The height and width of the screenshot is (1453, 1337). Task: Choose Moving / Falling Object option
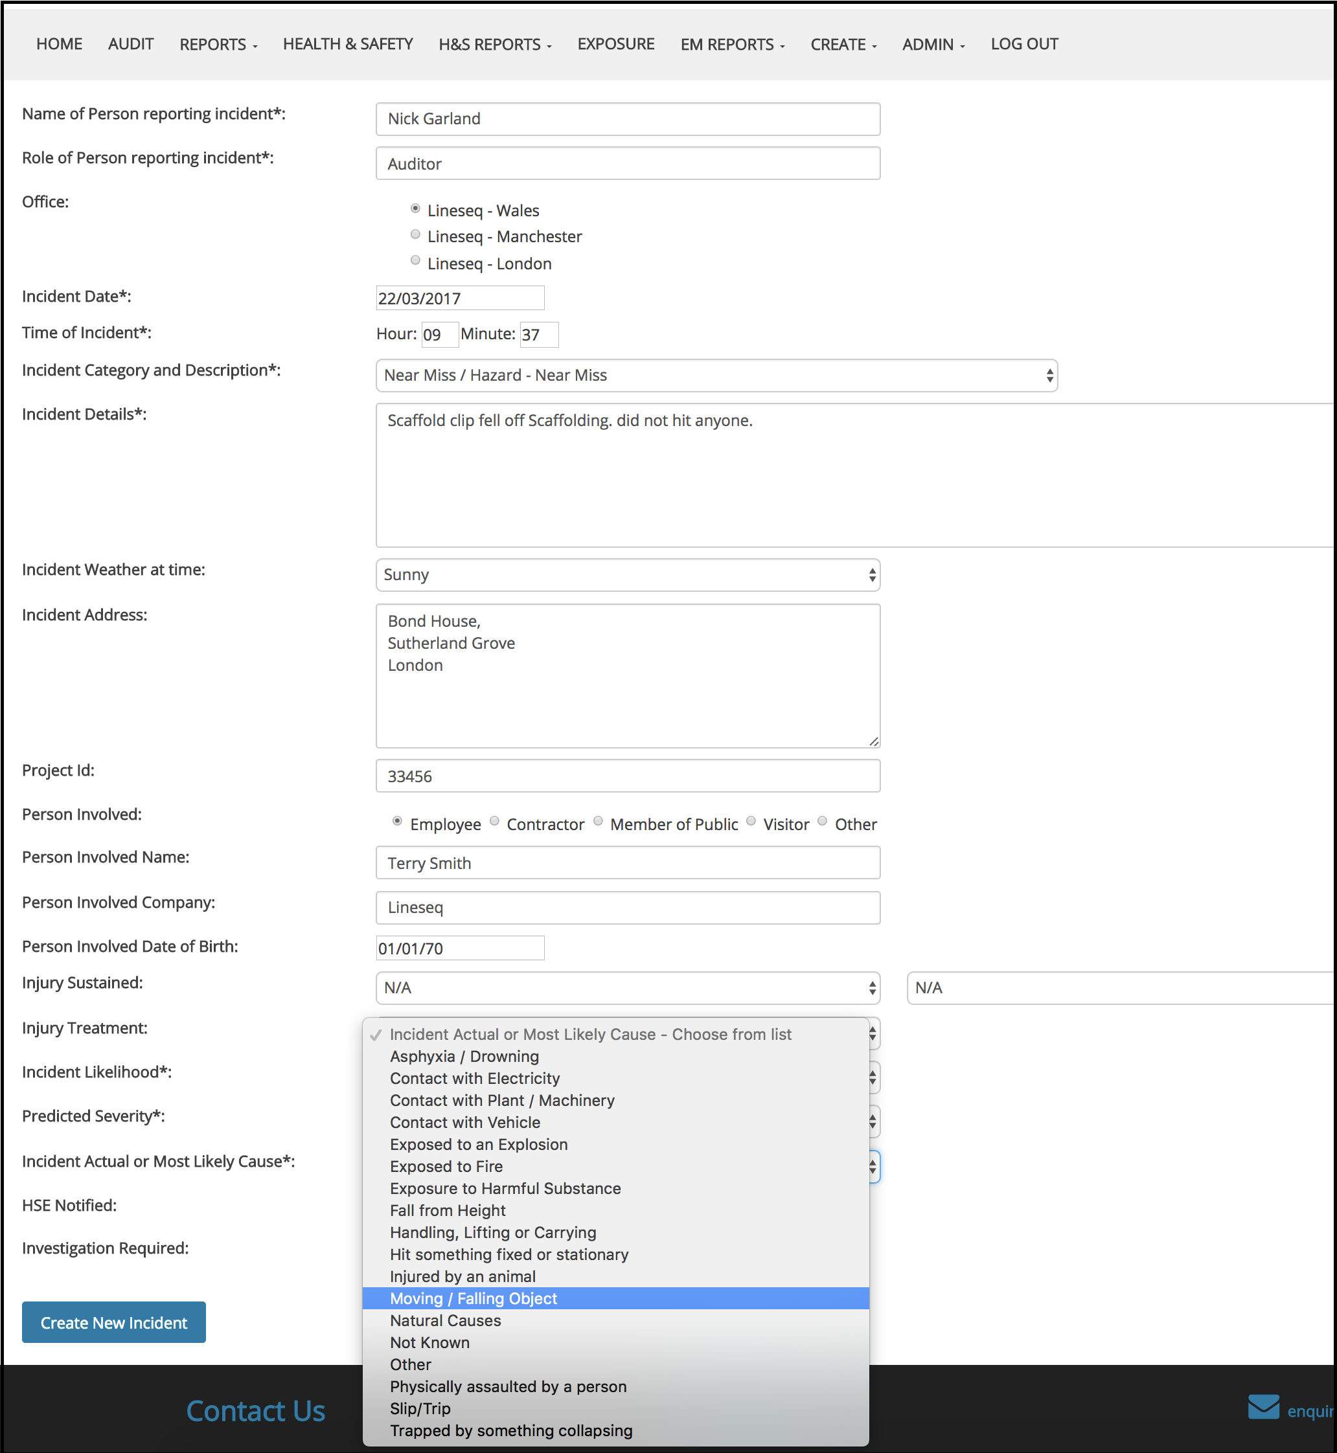click(473, 1298)
